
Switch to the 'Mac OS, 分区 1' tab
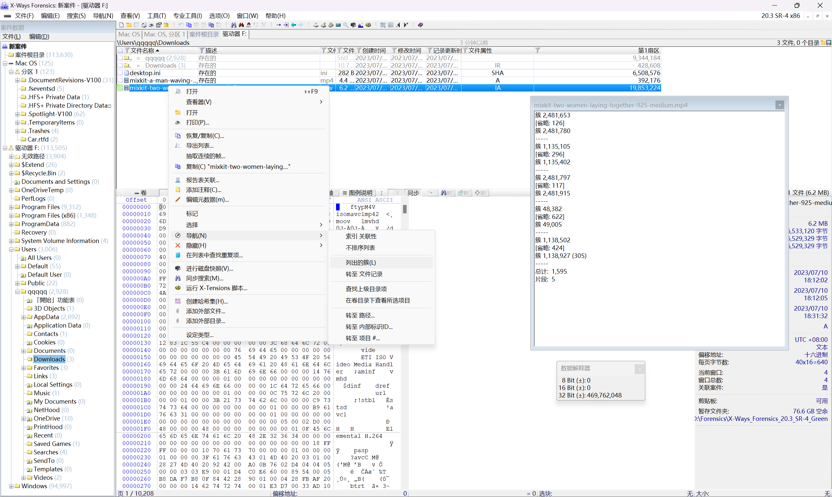point(164,34)
